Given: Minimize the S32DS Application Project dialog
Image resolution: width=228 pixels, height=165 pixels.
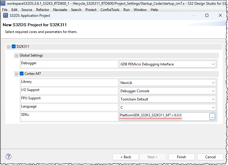Looking at the screenshot, I should [194, 15].
